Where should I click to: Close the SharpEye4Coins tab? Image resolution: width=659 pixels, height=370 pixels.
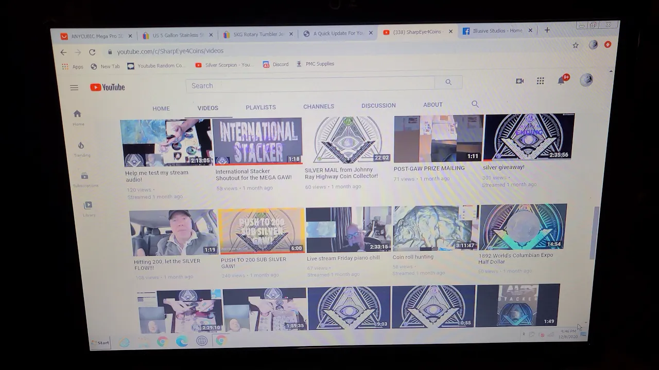click(450, 31)
